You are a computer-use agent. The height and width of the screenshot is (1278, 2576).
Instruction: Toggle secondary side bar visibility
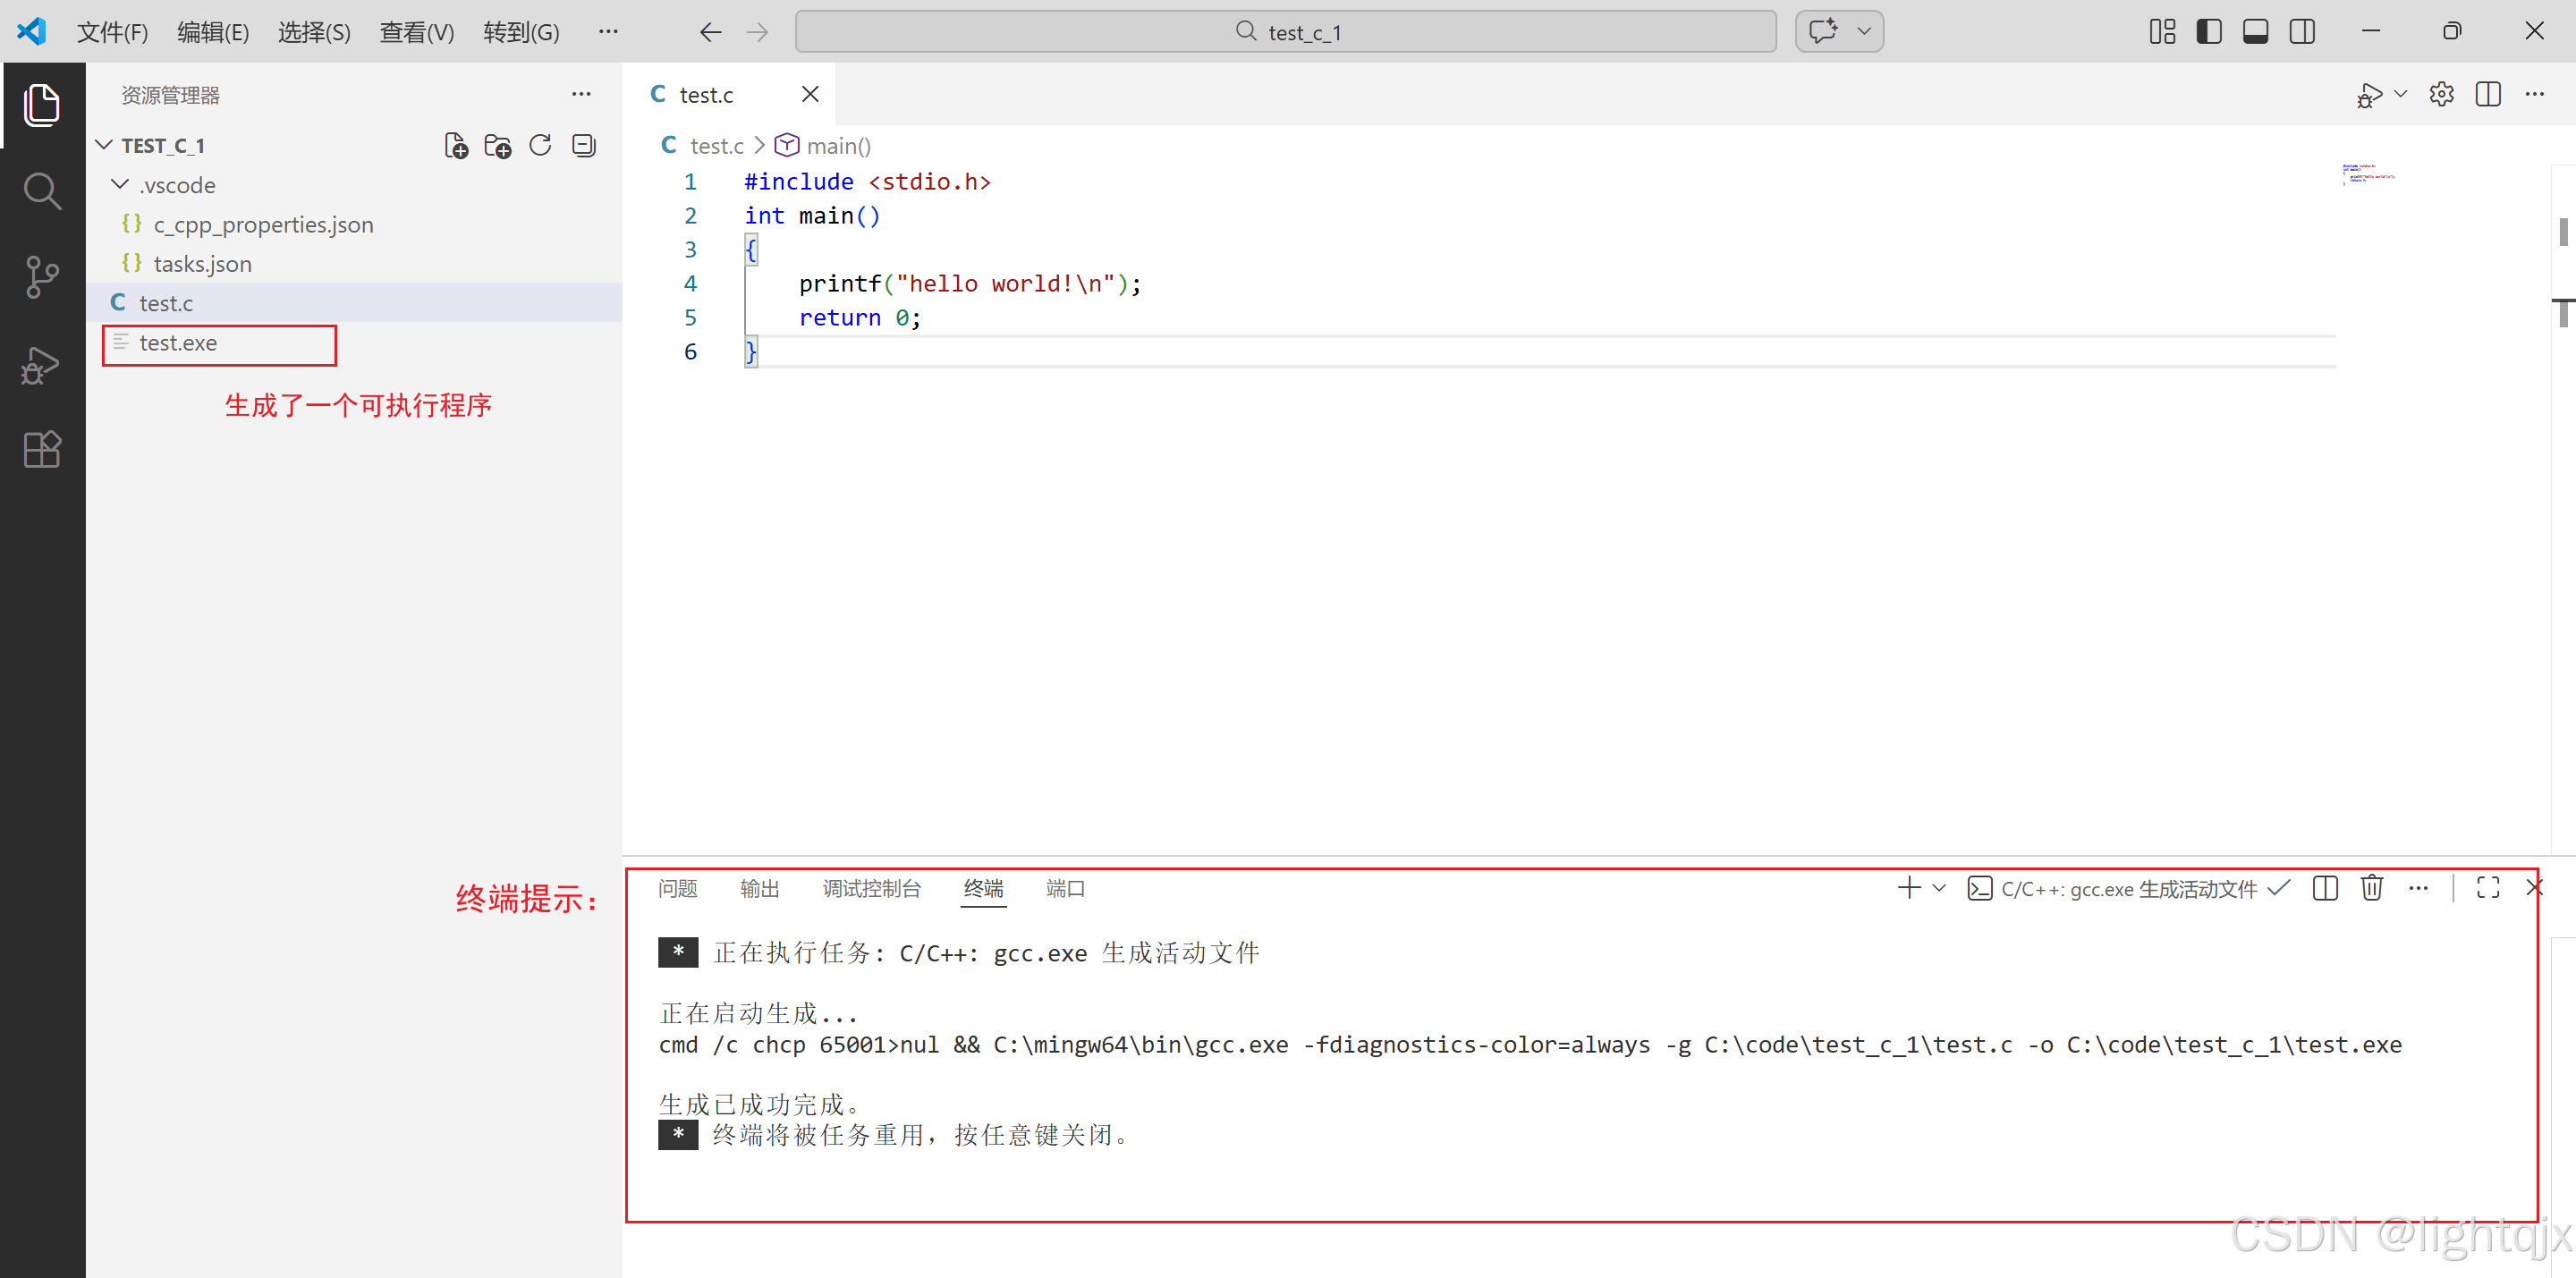2302,32
